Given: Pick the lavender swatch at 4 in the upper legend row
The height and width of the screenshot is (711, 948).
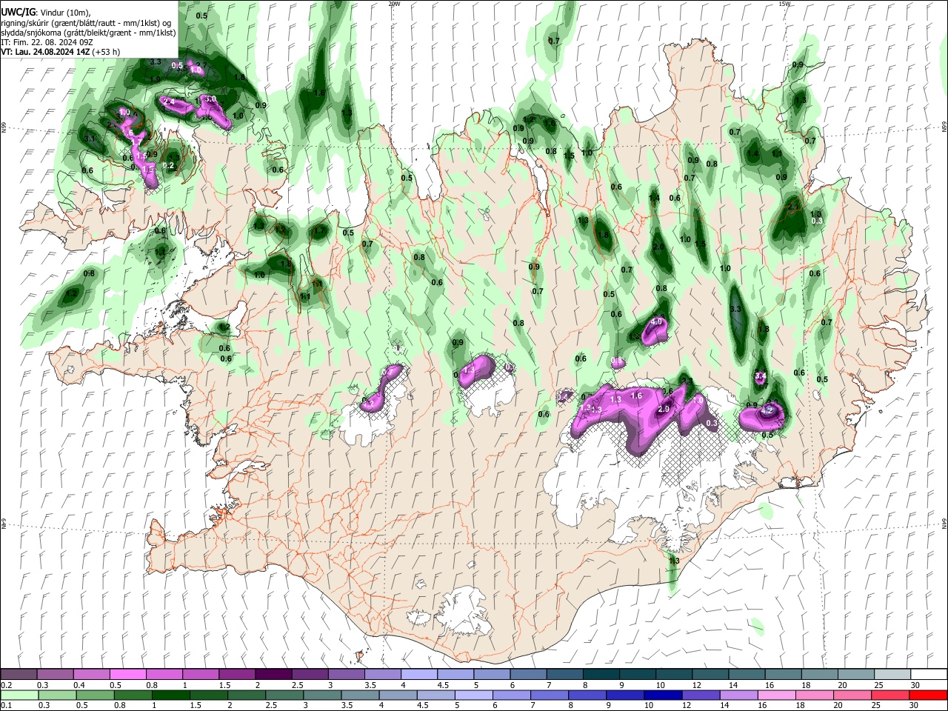Looking at the screenshot, I should point(418,674).
